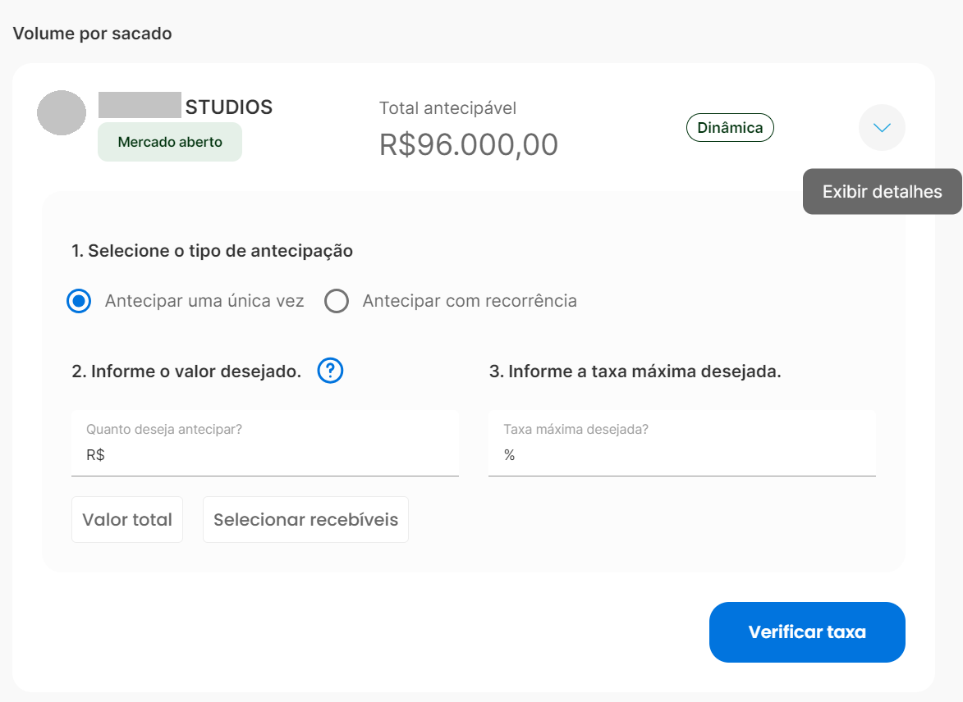Image resolution: width=963 pixels, height=702 pixels.
Task: Click the "Total antecipável" label
Action: [x=447, y=108]
